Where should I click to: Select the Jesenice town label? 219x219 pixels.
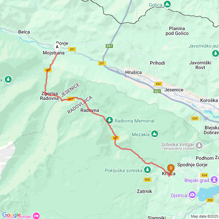(174, 90)
